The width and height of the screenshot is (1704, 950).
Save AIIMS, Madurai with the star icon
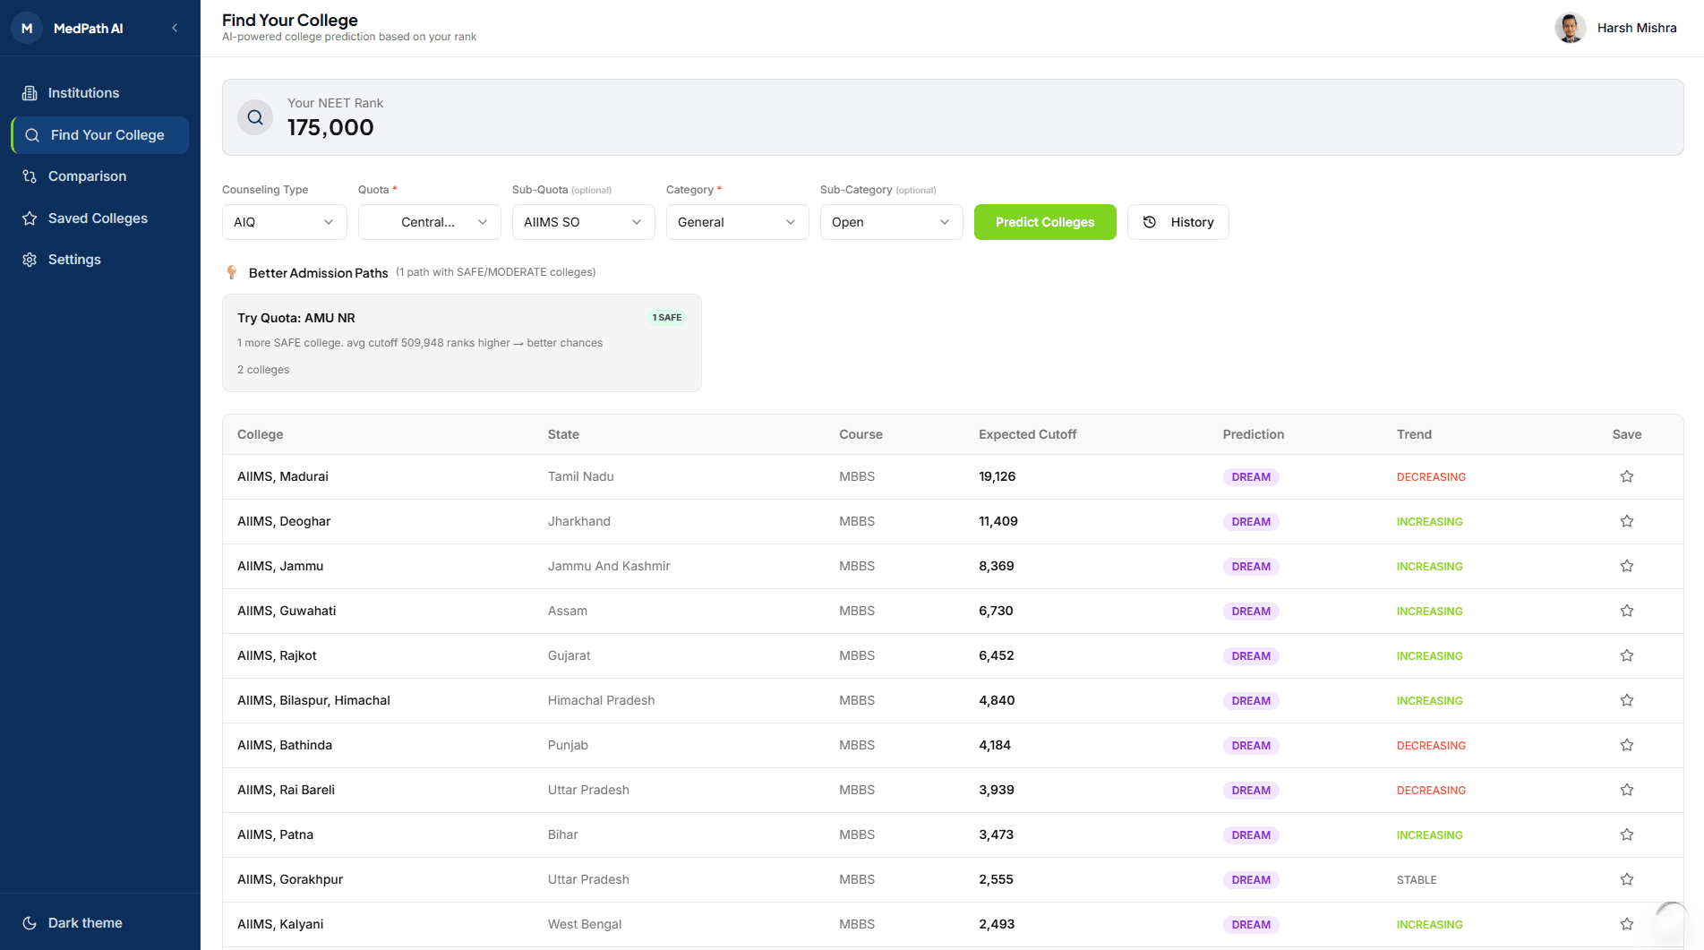coord(1626,476)
